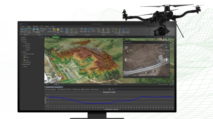Toggle 3D Products layer checkbox

click(x=24, y=46)
